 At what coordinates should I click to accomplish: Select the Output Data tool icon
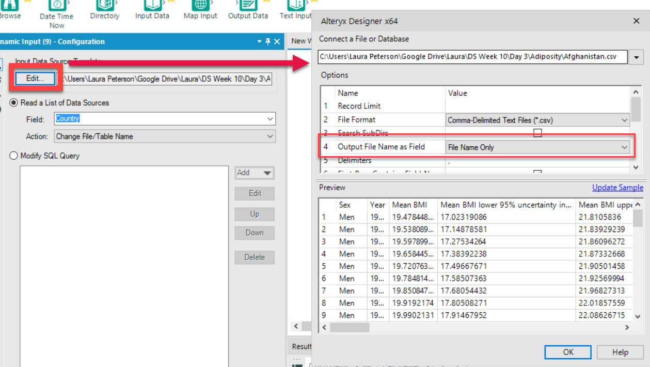[248, 5]
